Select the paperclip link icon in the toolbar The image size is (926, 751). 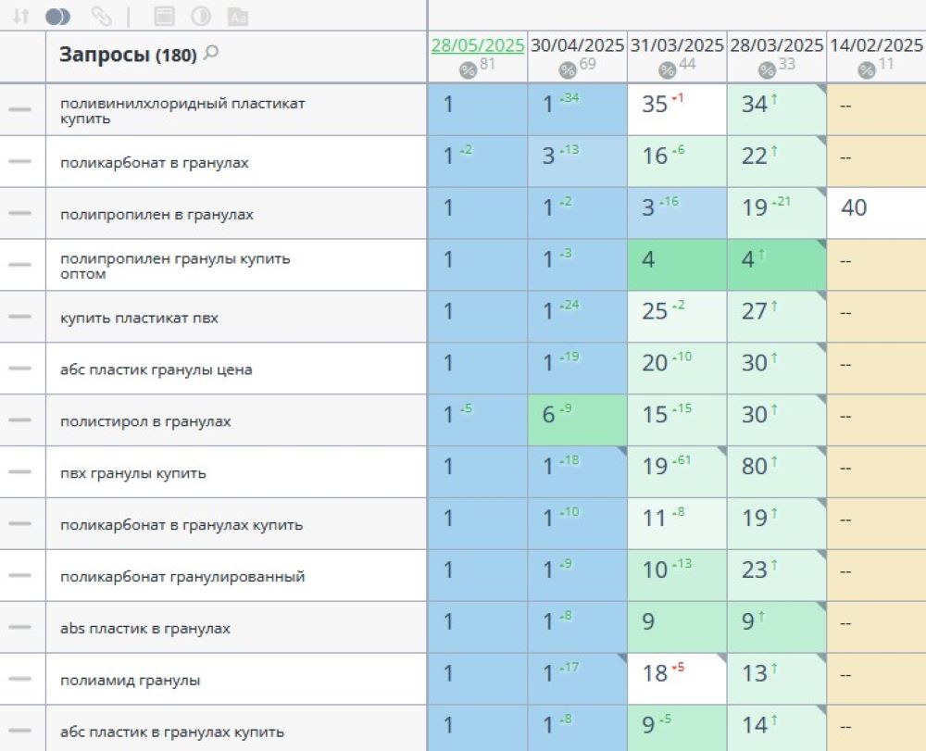tap(102, 16)
